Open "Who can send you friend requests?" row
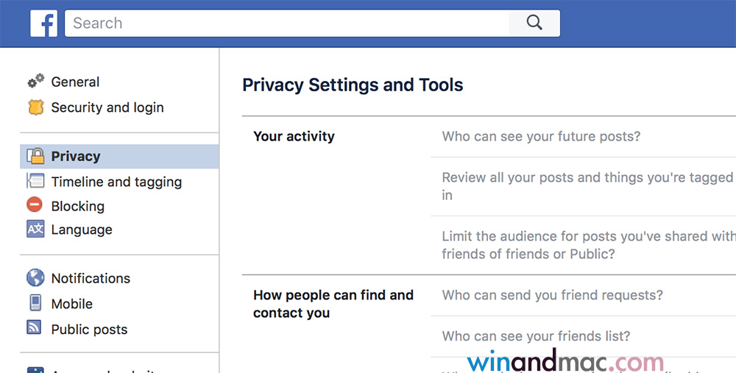The height and width of the screenshot is (373, 736). (x=552, y=295)
